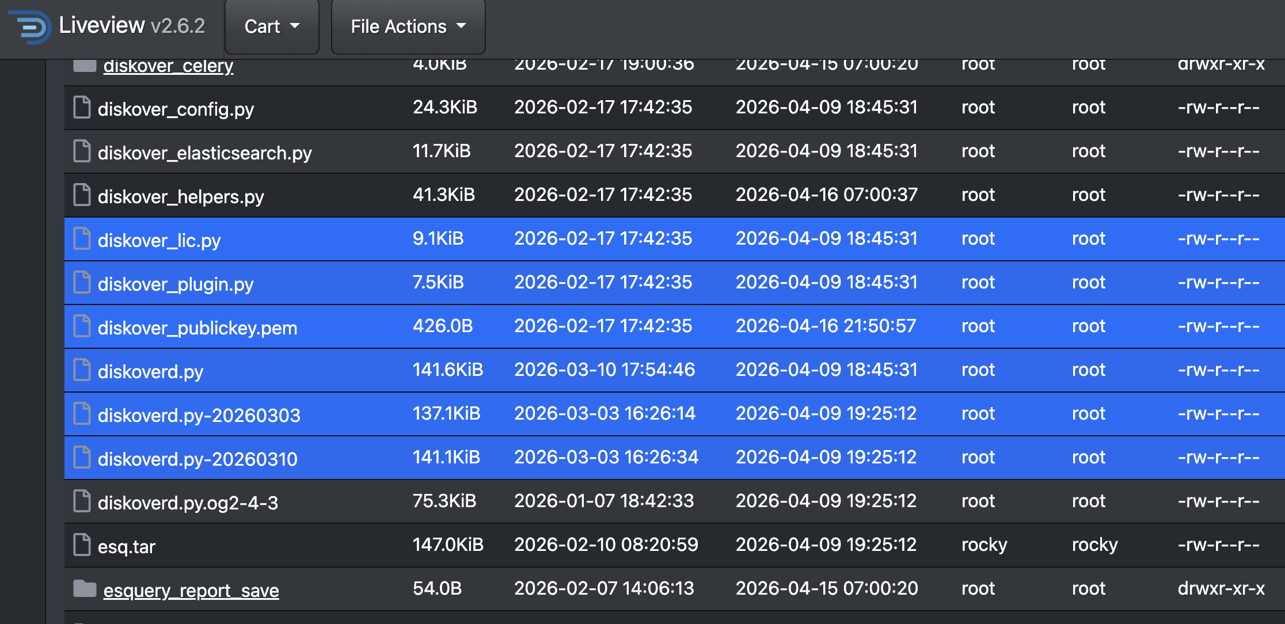This screenshot has height=624, width=1285.
Task: Click the diskover_lic.py file icon
Action: (x=82, y=239)
